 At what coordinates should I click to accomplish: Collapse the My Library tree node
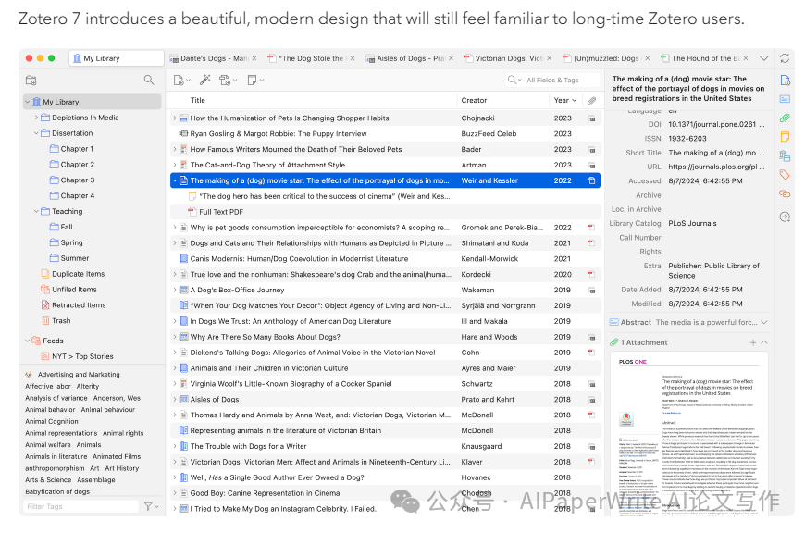point(27,102)
